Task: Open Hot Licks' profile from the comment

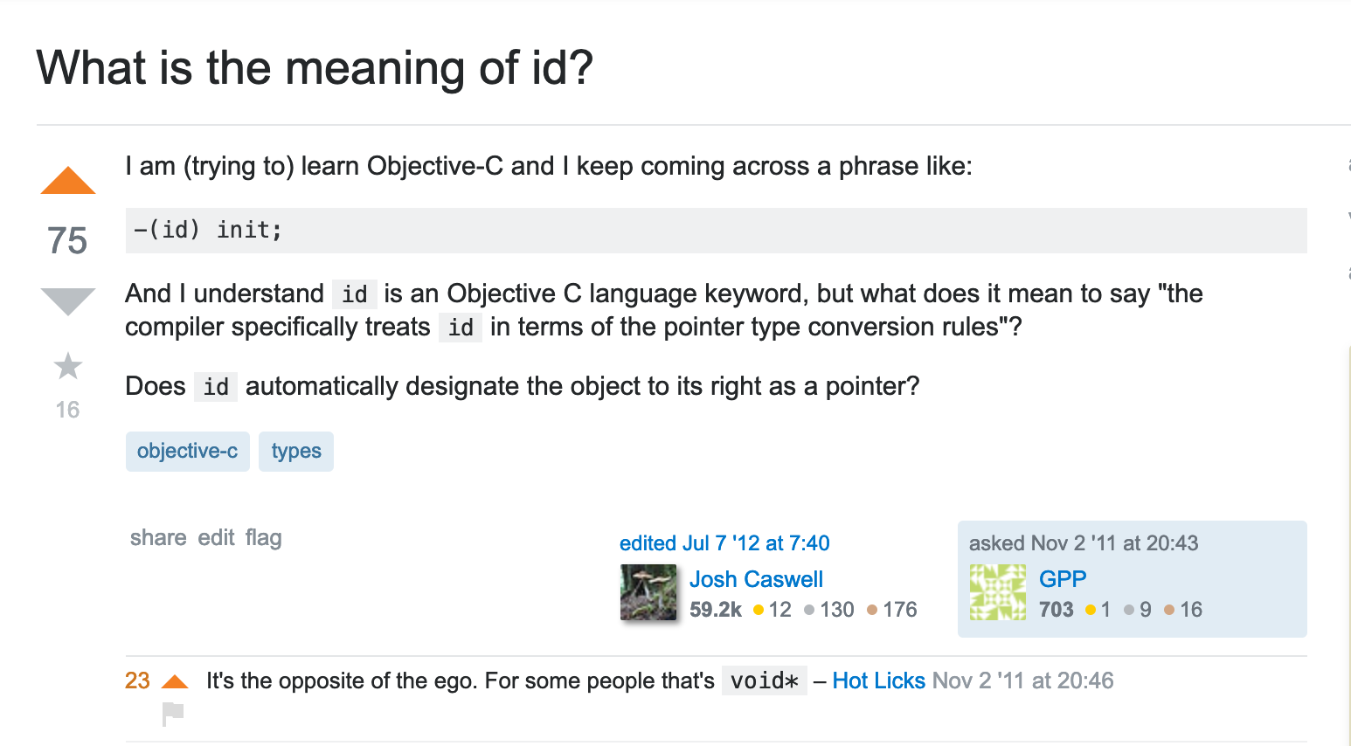Action: point(878,680)
